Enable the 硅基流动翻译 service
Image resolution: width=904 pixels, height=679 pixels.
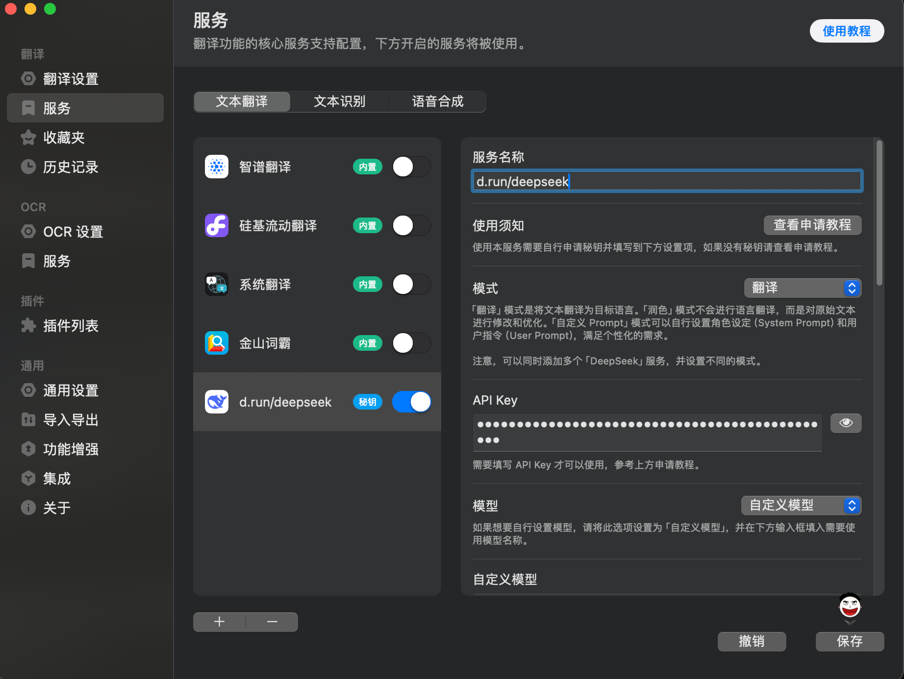tap(411, 225)
